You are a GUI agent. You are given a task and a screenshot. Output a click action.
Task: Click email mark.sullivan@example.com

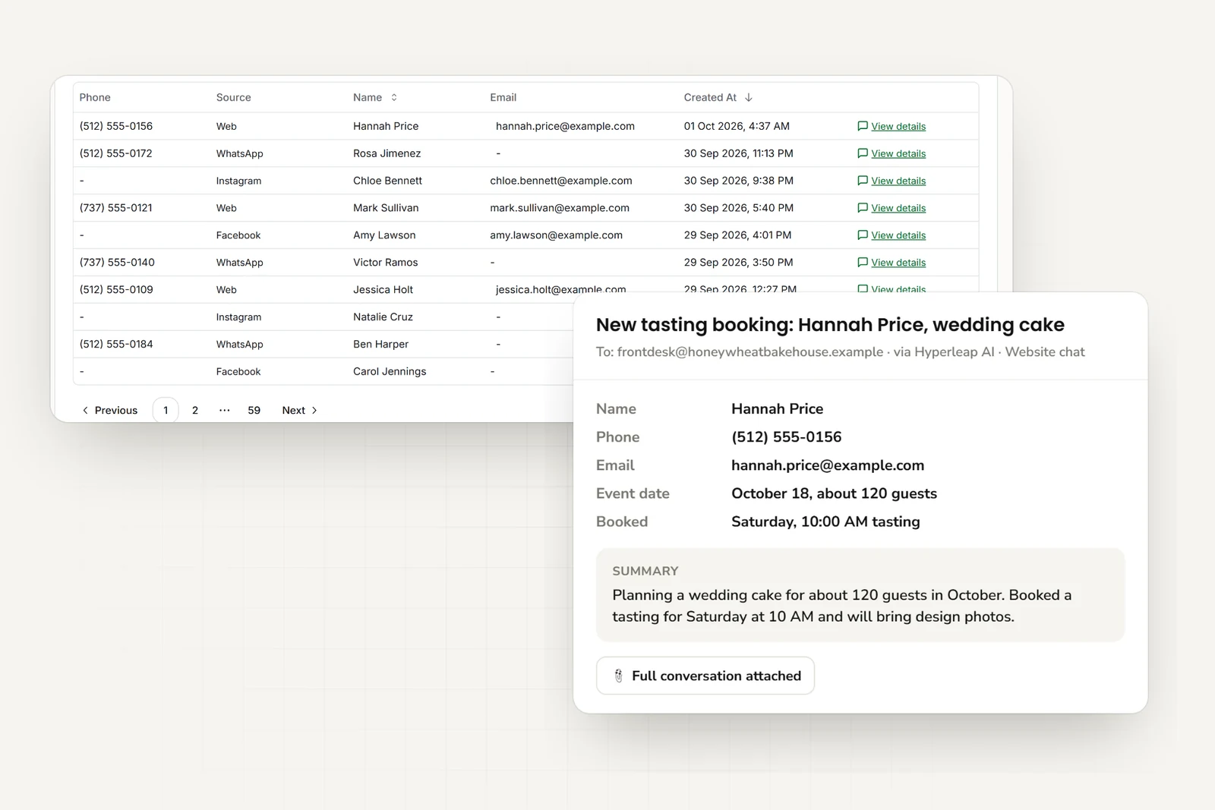(560, 208)
